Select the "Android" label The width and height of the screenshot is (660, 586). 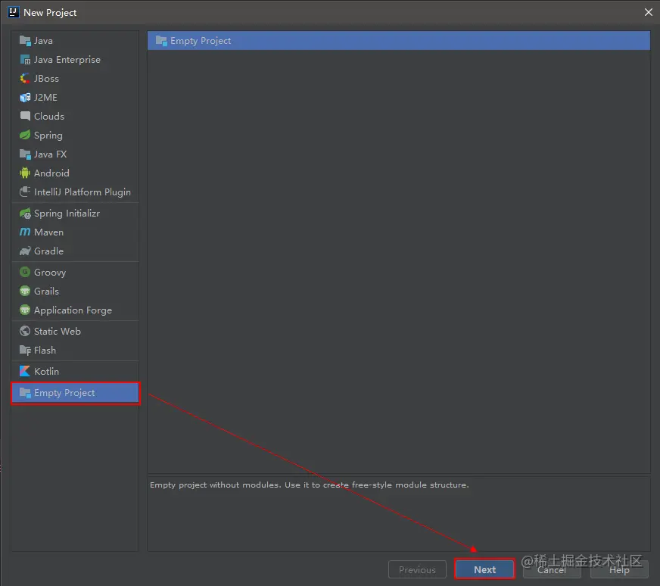[51, 173]
